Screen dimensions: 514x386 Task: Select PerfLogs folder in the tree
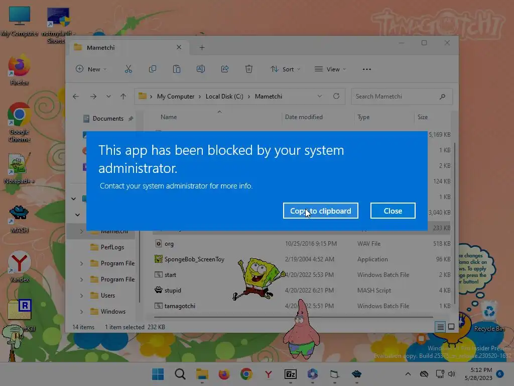(112, 247)
